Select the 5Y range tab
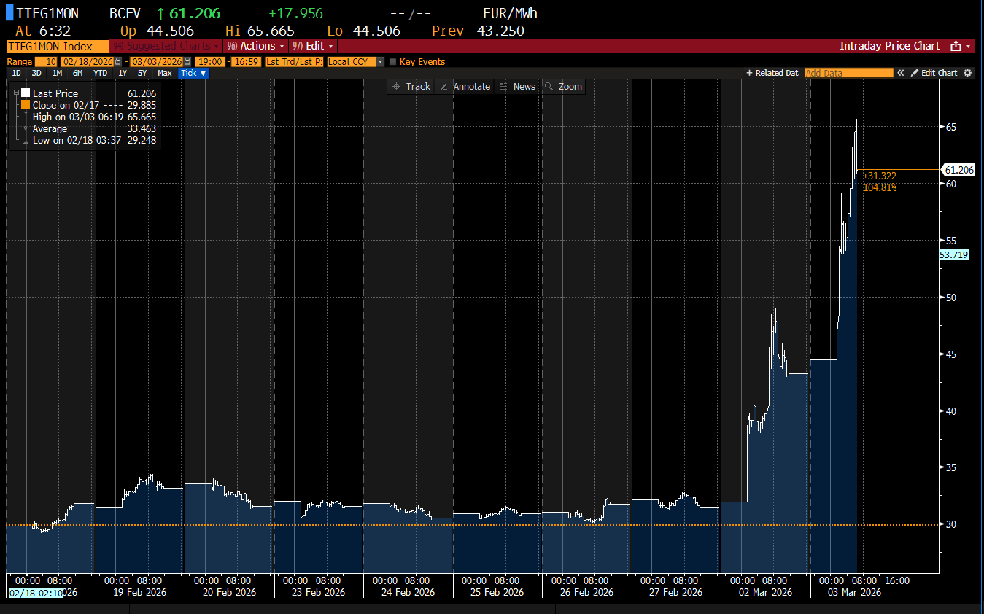 pos(142,73)
